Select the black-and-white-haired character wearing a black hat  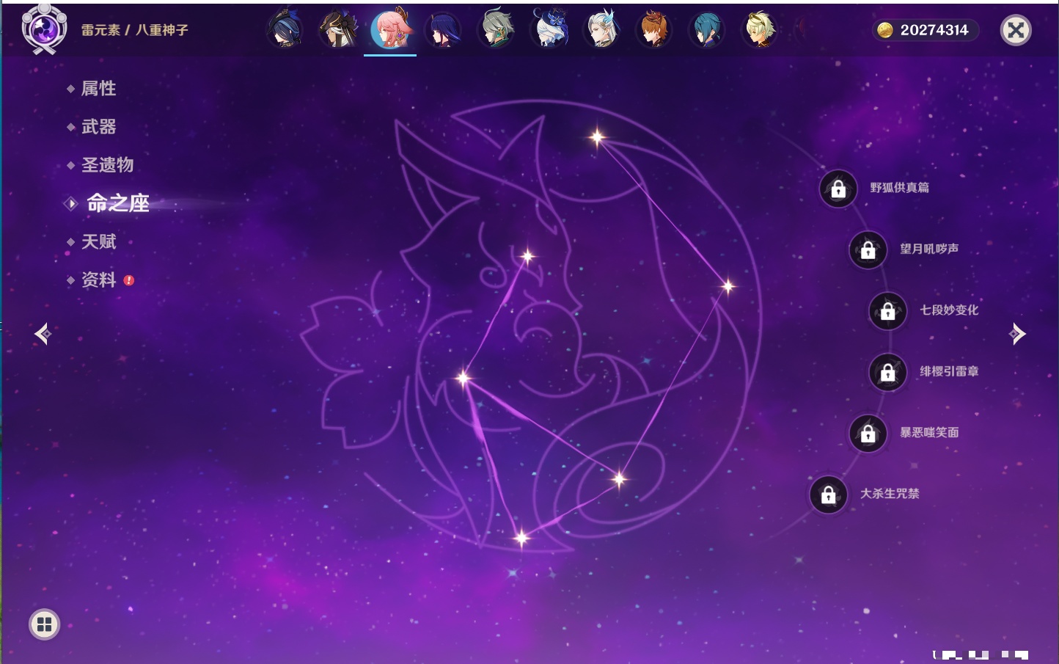click(x=337, y=29)
